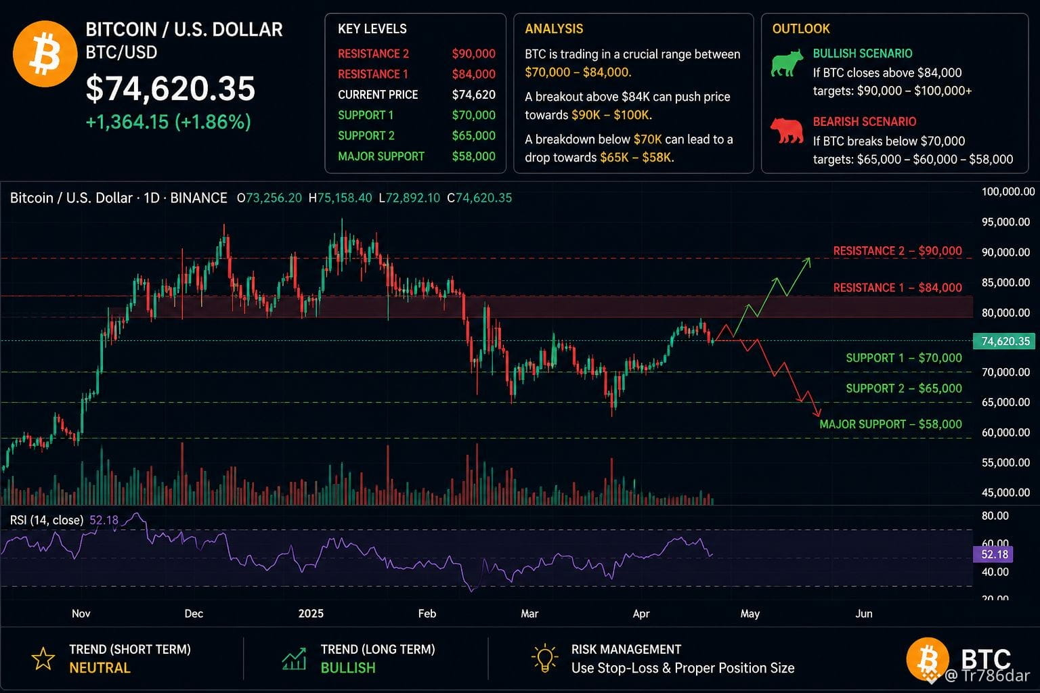
Task: Click the large orange Bitcoin logo beside the title
Action: point(45,54)
